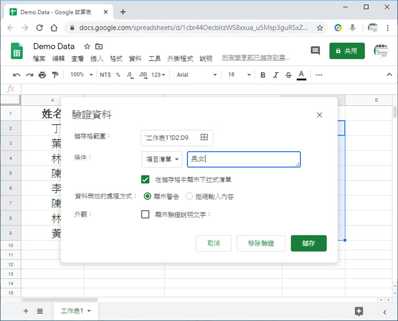Screen dimensions: 398x321
Task: Show more toolbar options (three dots)
Action: click(x=319, y=75)
